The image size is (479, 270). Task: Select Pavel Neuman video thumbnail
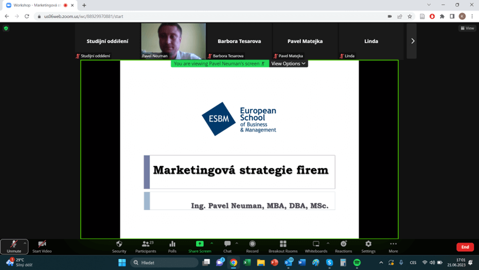[x=173, y=41]
